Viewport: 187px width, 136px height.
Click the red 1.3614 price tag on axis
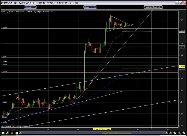click(x=182, y=30)
